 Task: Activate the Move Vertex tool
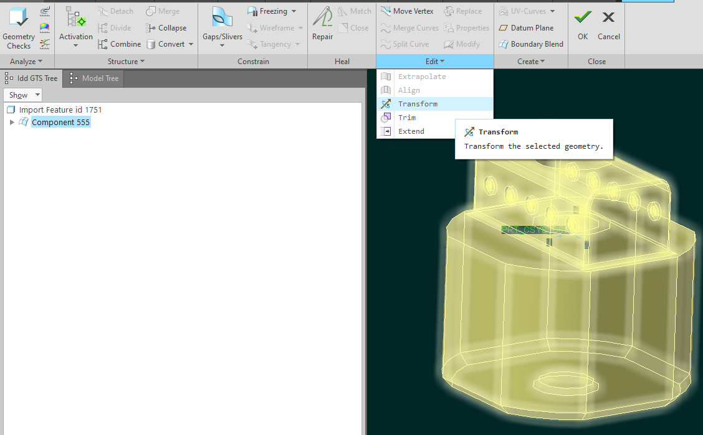click(x=407, y=11)
